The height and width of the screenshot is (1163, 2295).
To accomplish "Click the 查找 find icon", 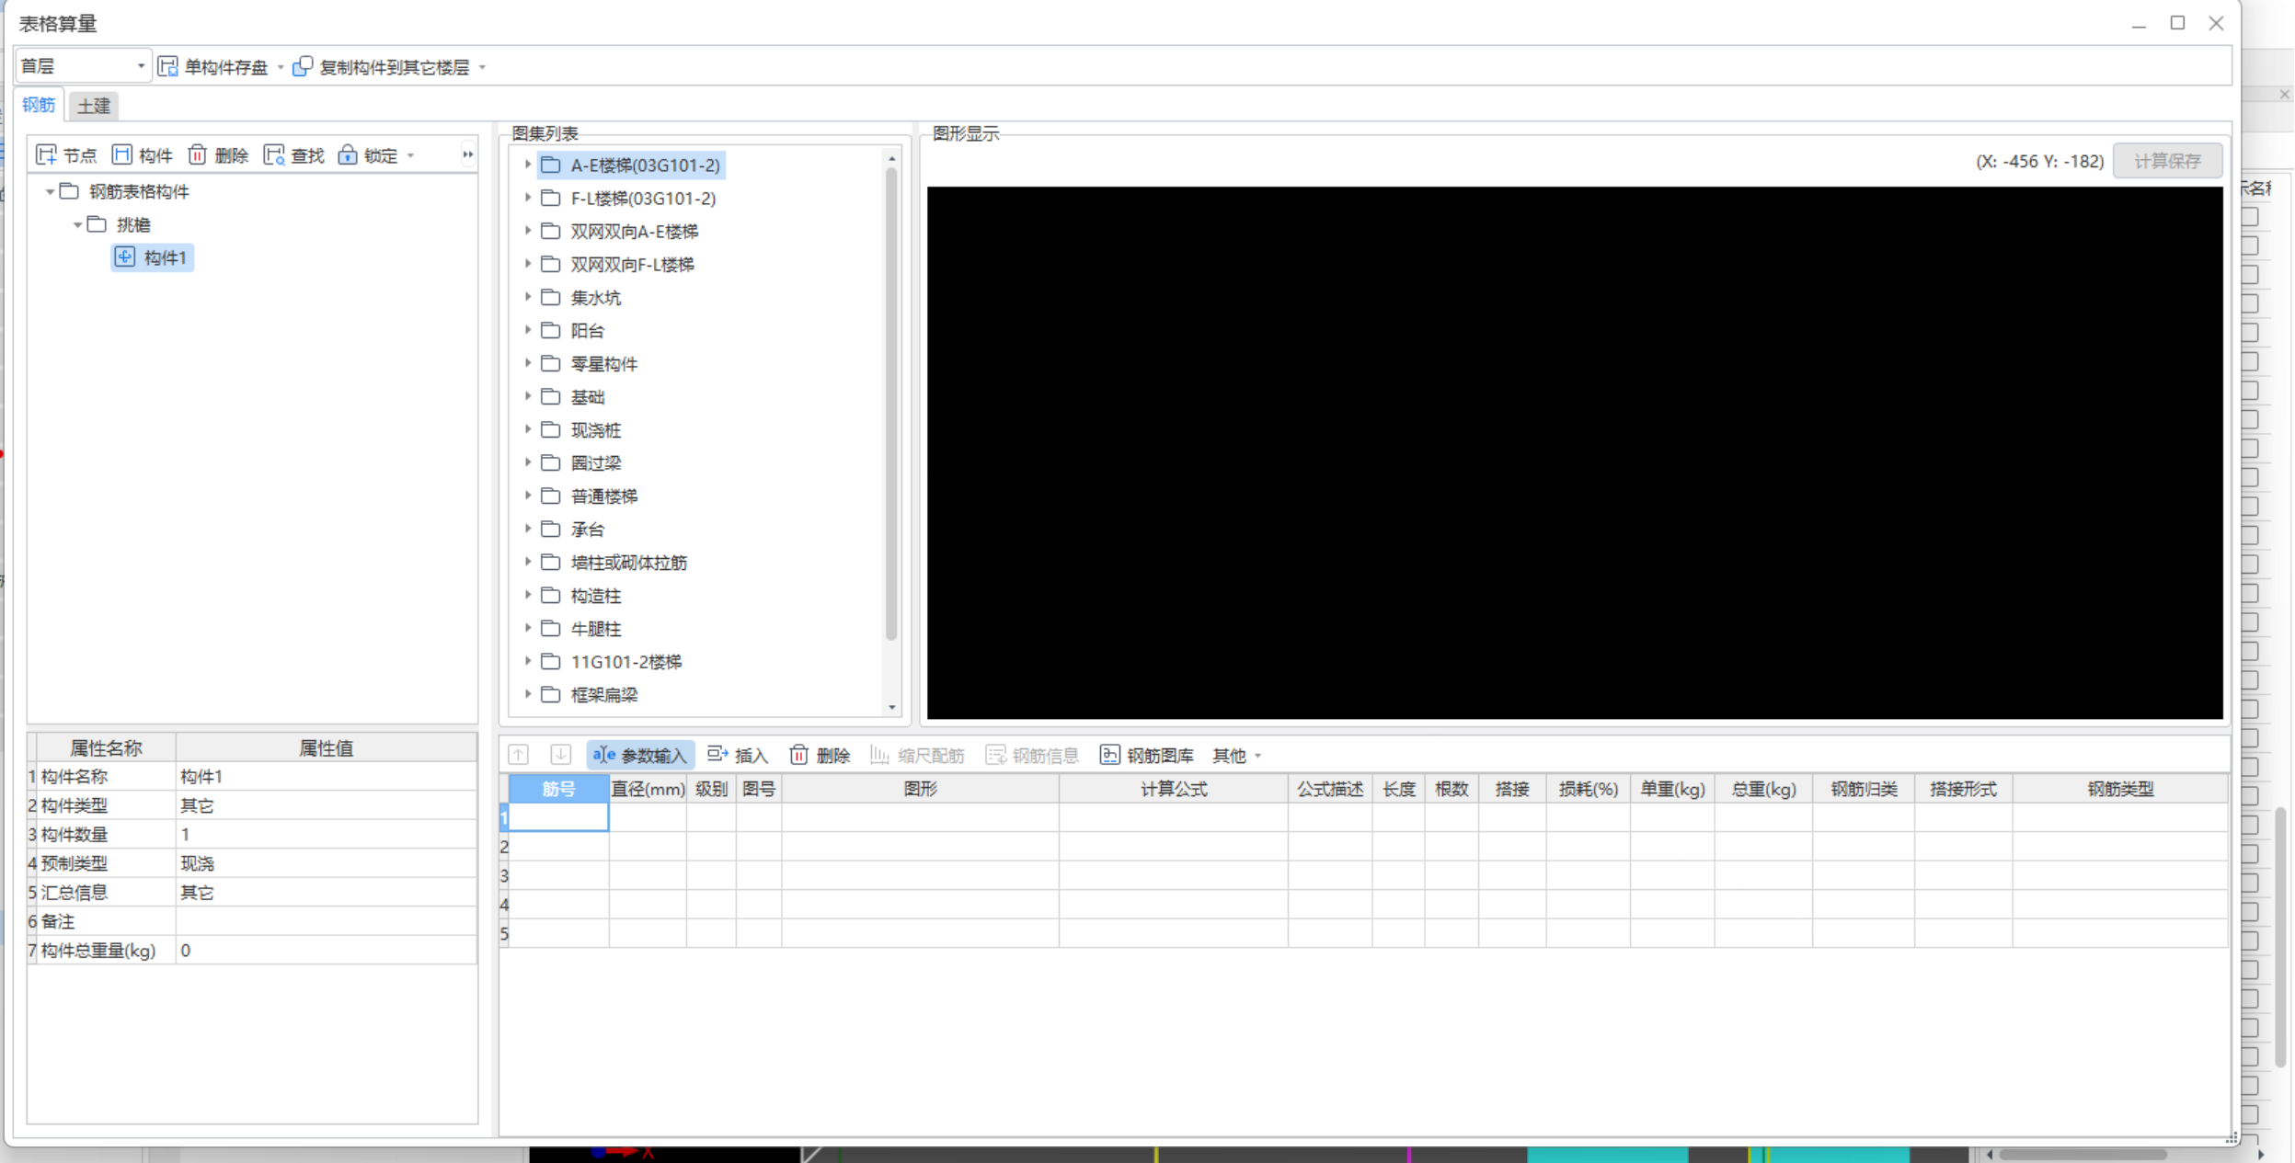I will [274, 155].
